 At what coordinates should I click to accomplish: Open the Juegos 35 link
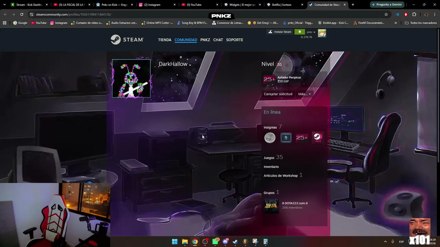273,157
